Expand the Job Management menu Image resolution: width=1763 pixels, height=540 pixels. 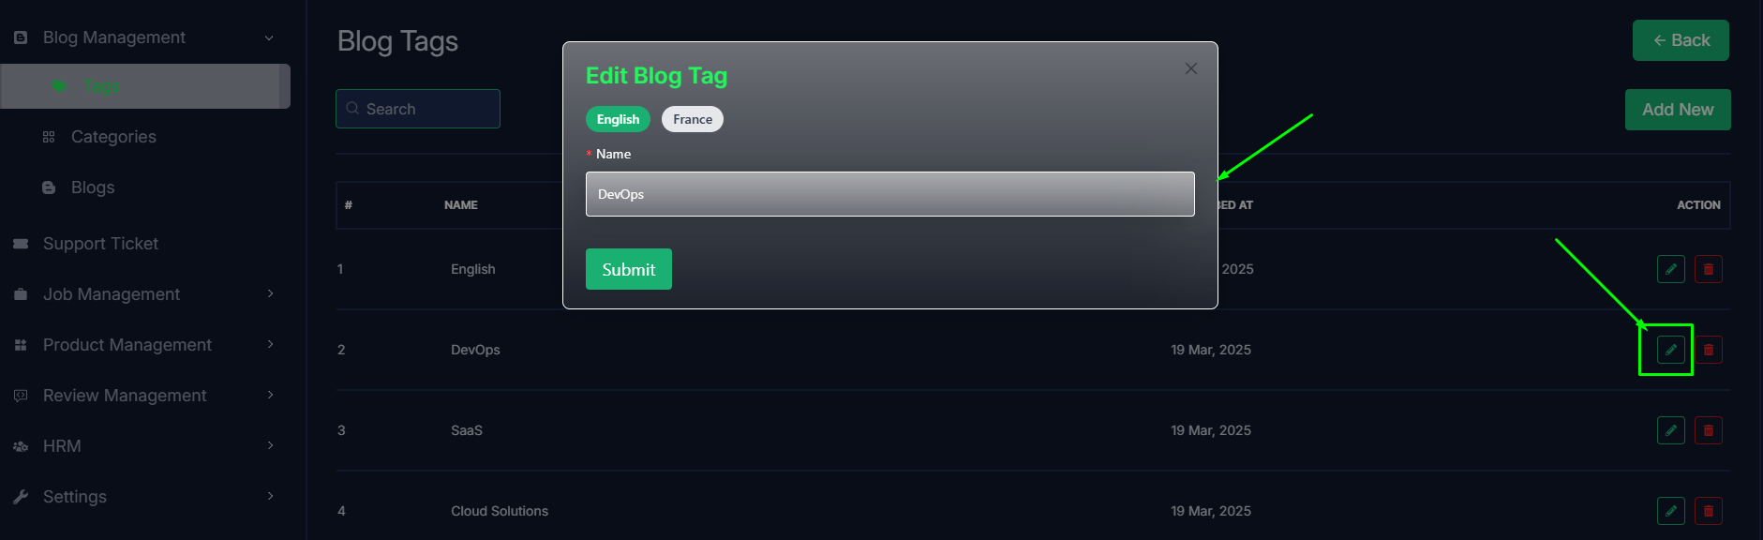click(144, 294)
